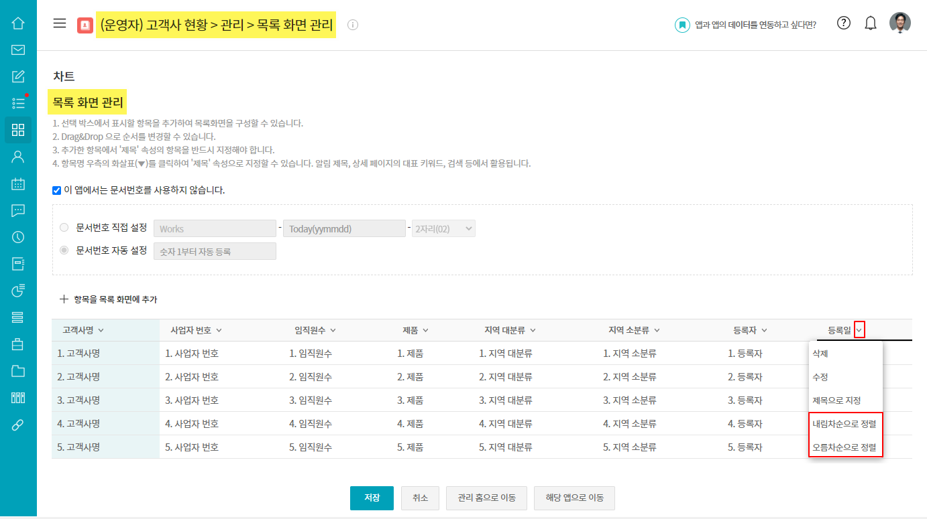The image size is (927, 519).
Task: Open the Mail envelope icon
Action: 18,50
